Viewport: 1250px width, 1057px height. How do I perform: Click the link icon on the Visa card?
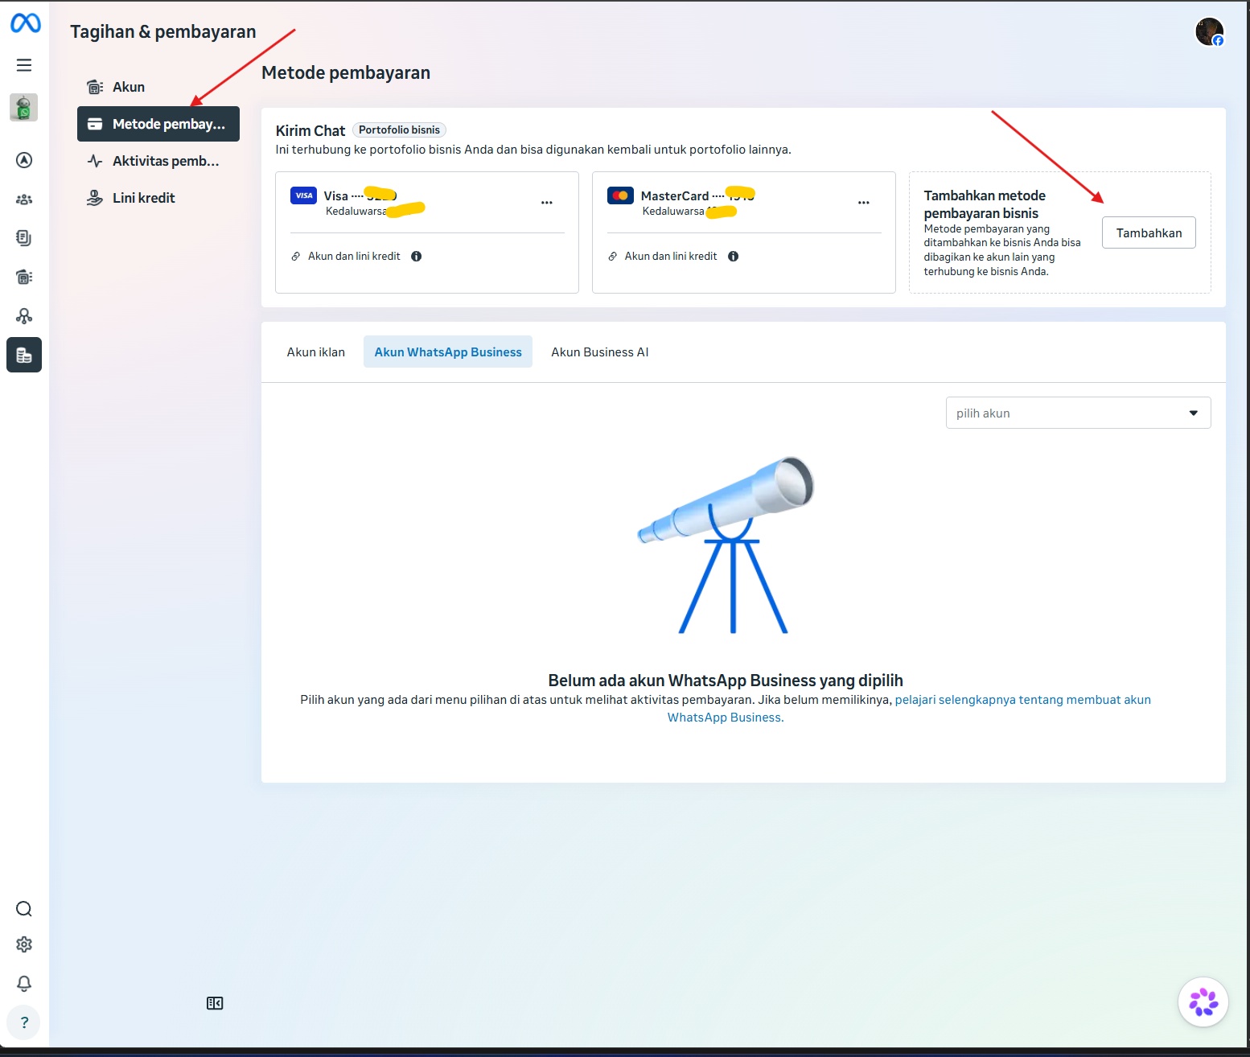click(x=296, y=257)
